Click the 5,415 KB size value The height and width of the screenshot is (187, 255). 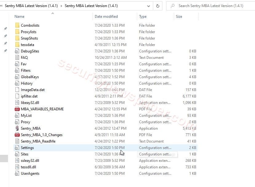click(189, 128)
